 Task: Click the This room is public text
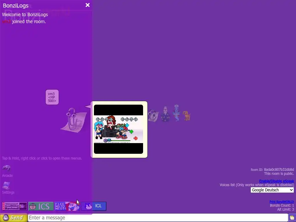click(279, 174)
